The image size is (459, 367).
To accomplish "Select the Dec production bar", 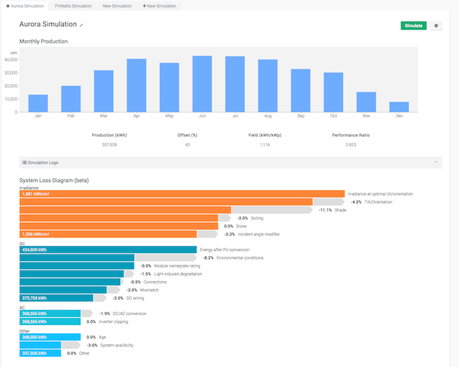I will [x=399, y=107].
